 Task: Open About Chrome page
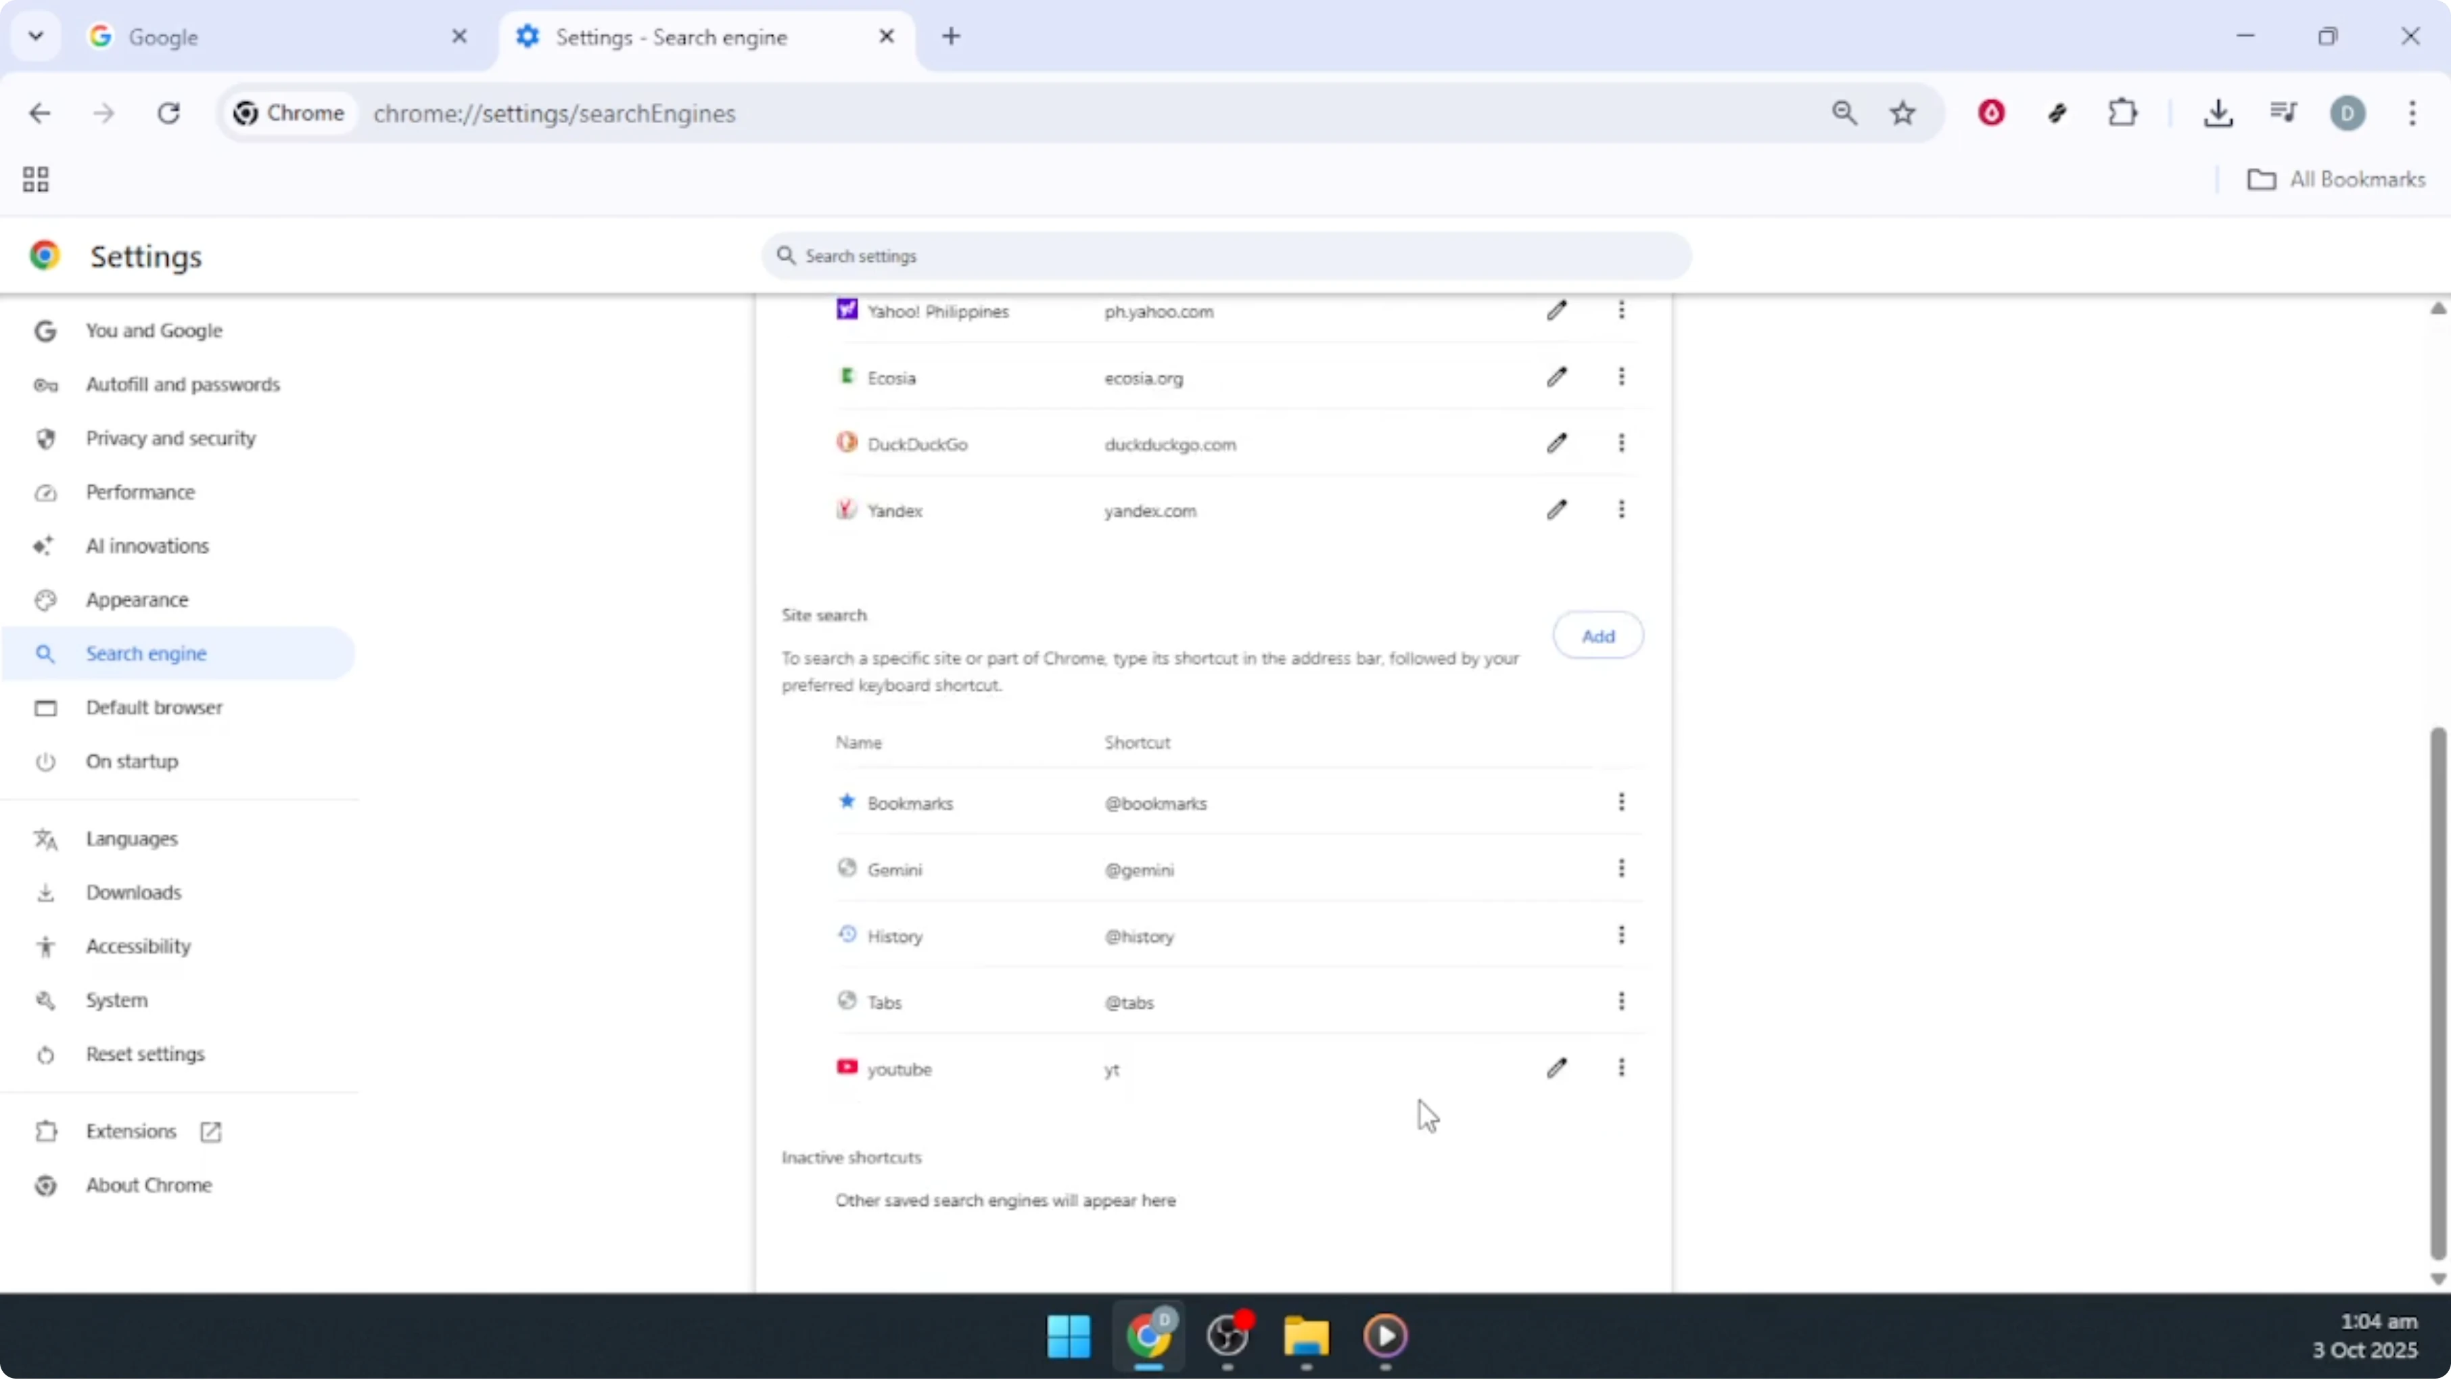click(179, 1186)
